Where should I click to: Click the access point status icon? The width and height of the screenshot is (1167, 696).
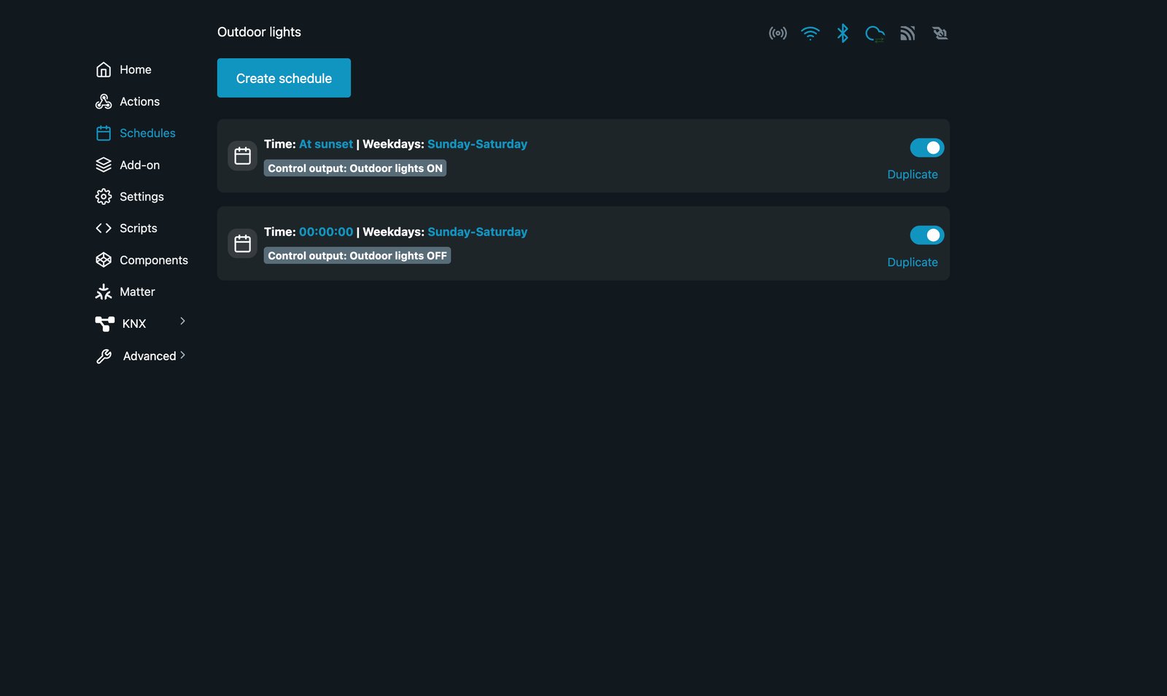click(x=778, y=33)
